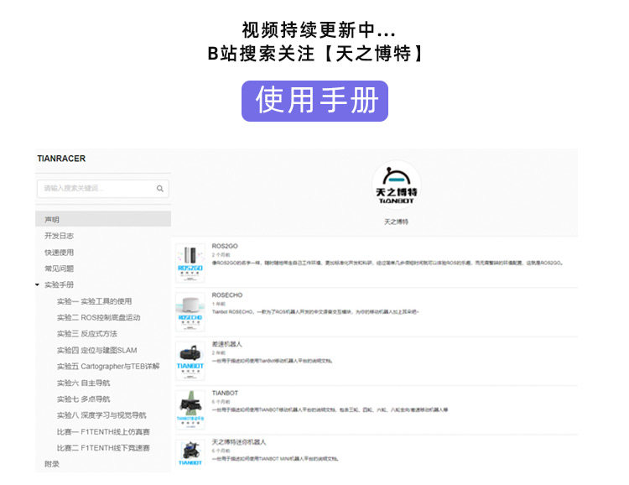Open 实验三 反应式方法
This screenshot has width=629, height=485.
pos(87,334)
